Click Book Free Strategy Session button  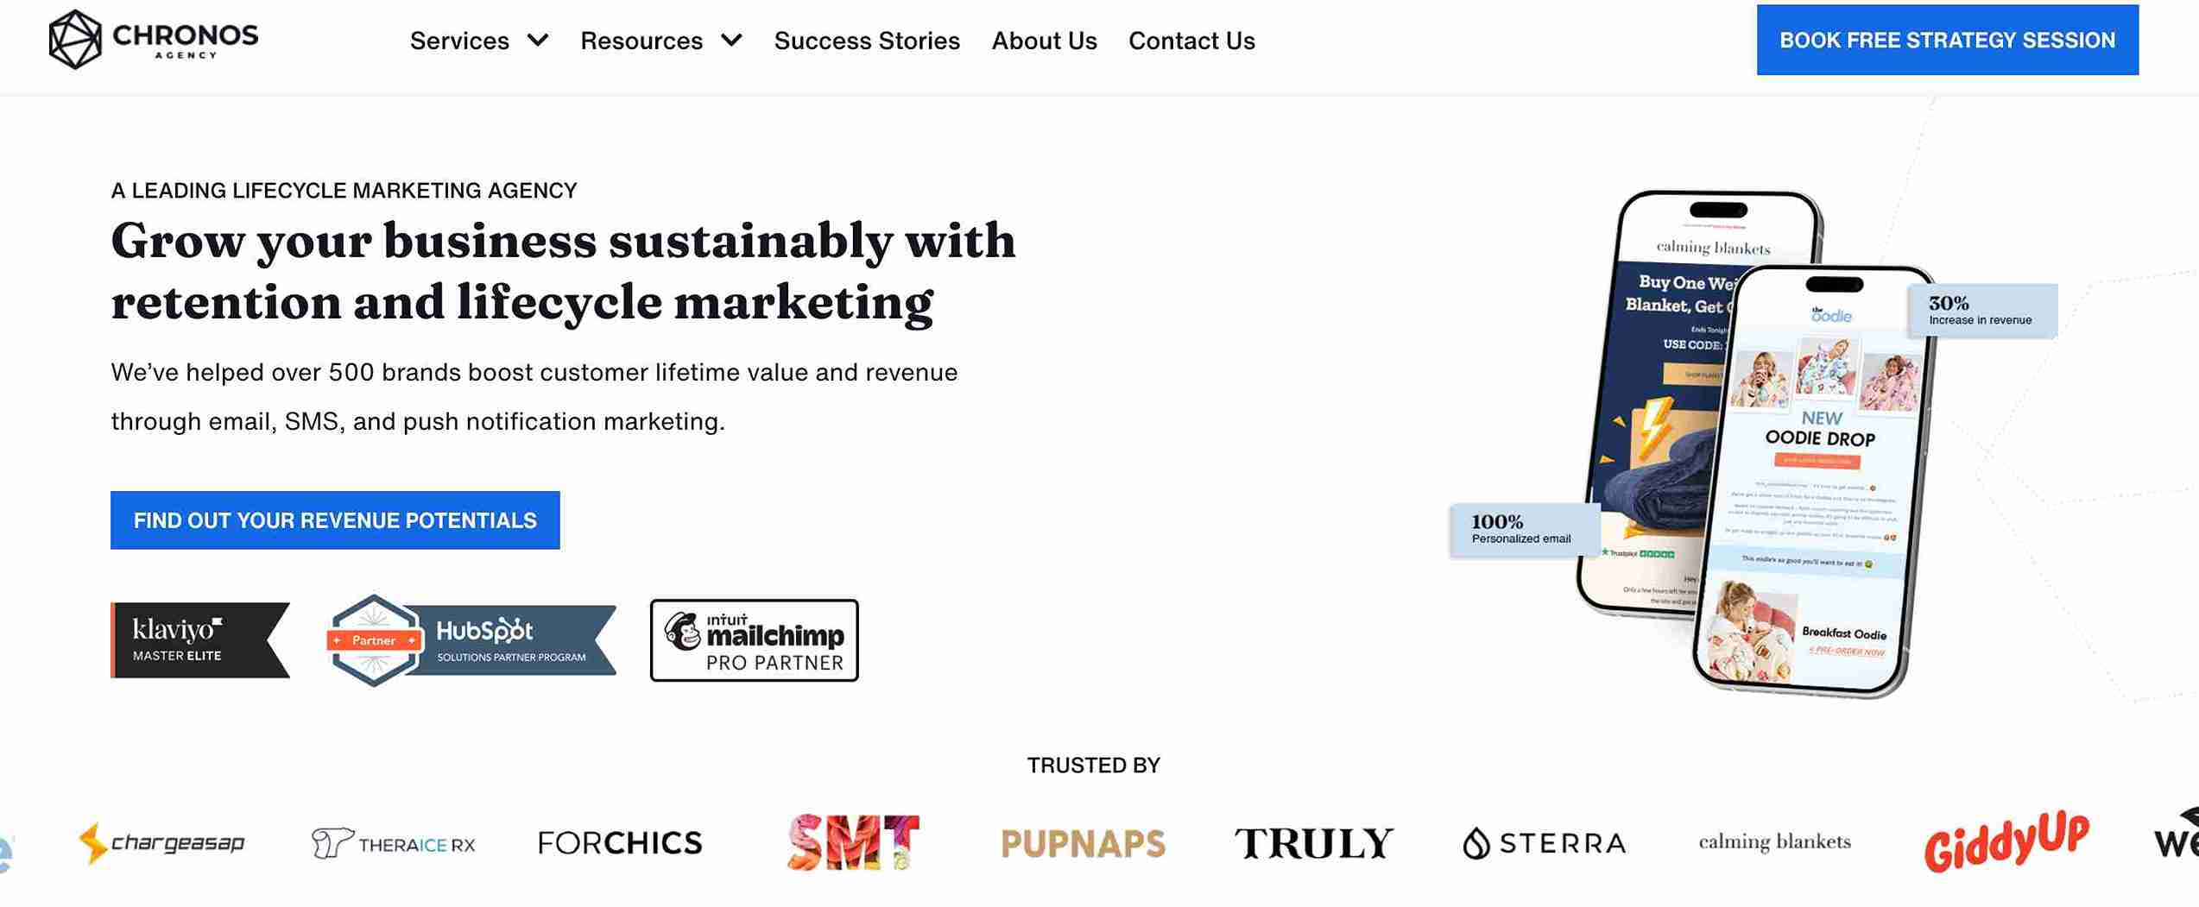tap(1947, 40)
